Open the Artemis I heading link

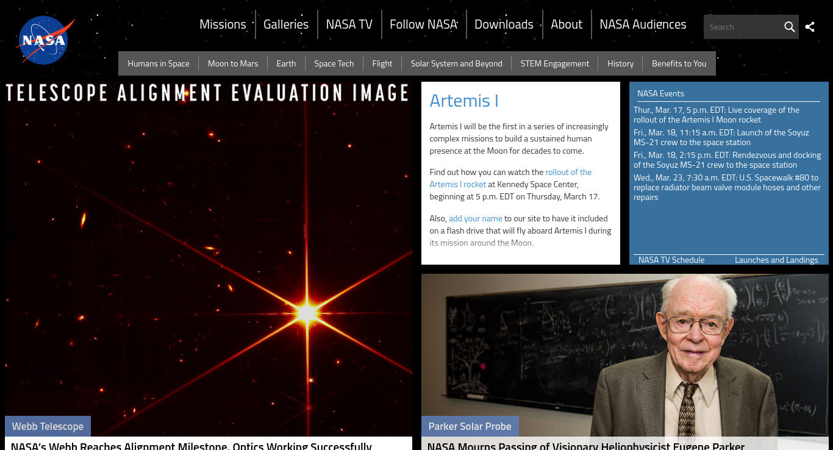(x=464, y=101)
